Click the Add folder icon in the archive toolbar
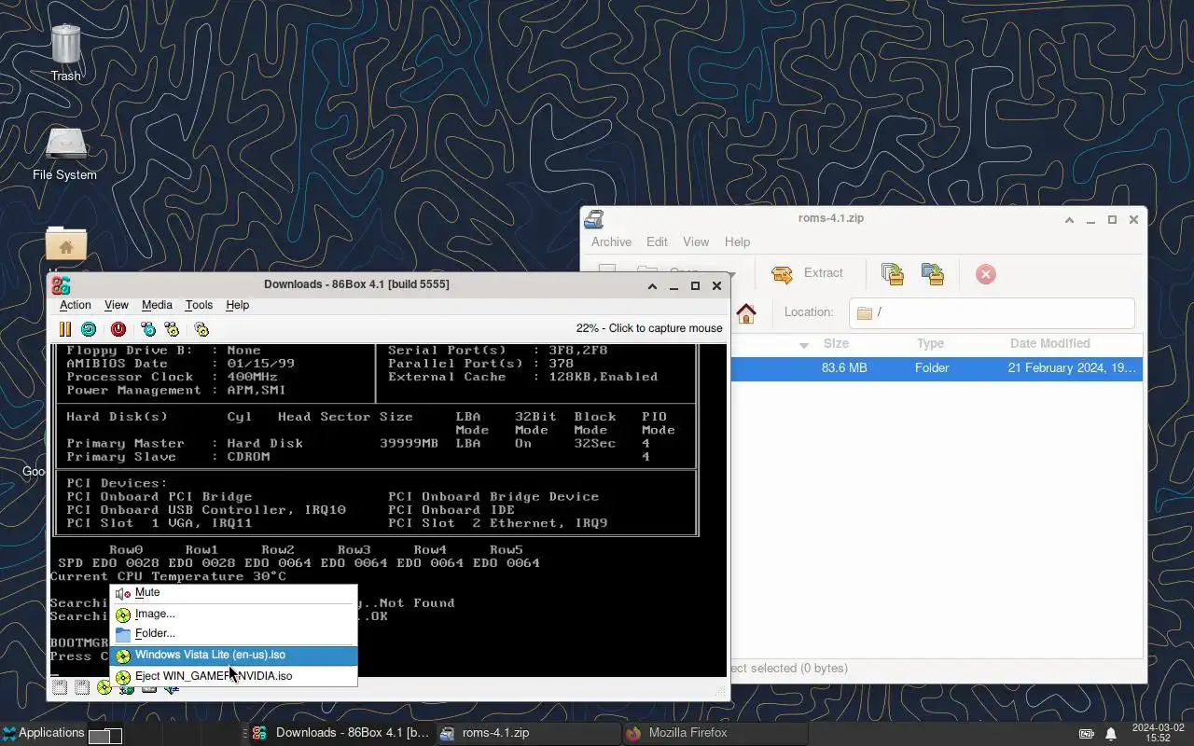The image size is (1194, 746). pyautogui.click(x=933, y=274)
